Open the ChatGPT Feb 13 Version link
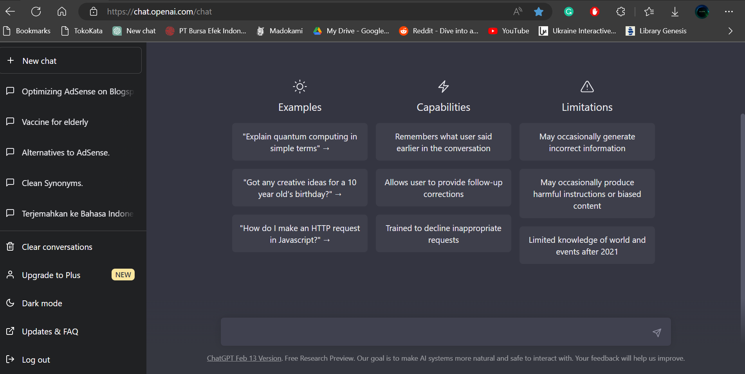The image size is (745, 374). point(244,358)
